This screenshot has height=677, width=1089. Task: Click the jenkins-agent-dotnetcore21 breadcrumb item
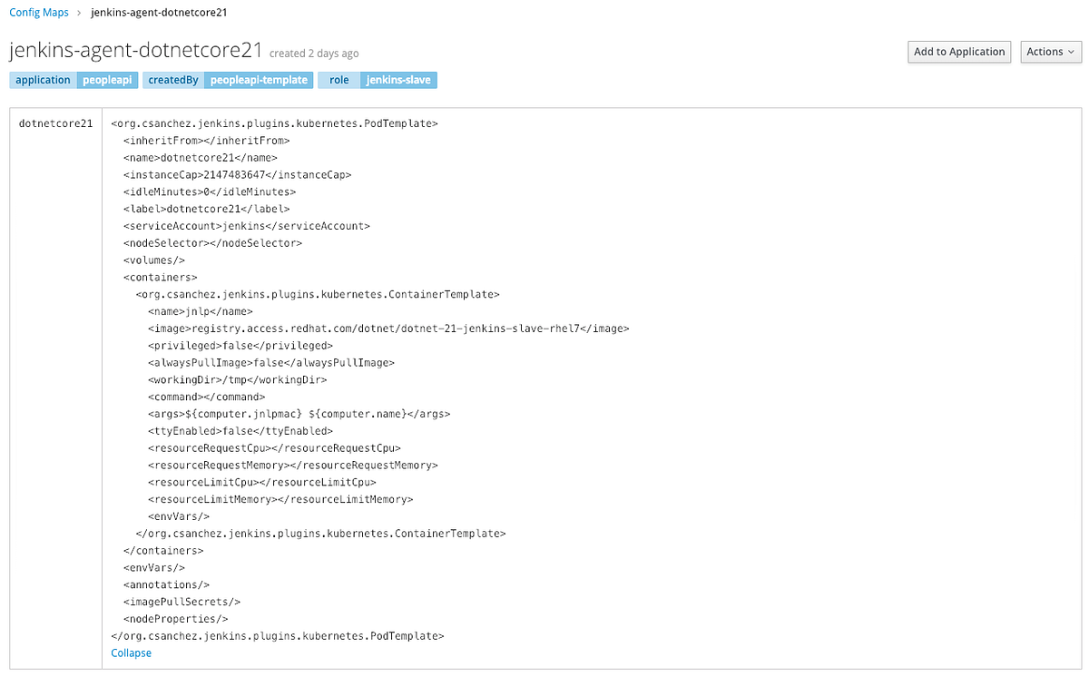(159, 12)
